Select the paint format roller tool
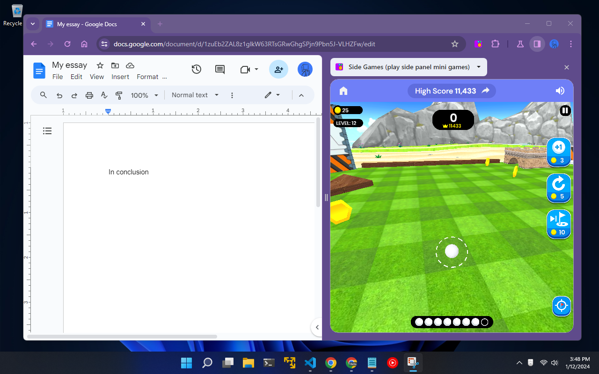Image resolution: width=599 pixels, height=374 pixels. [x=119, y=95]
